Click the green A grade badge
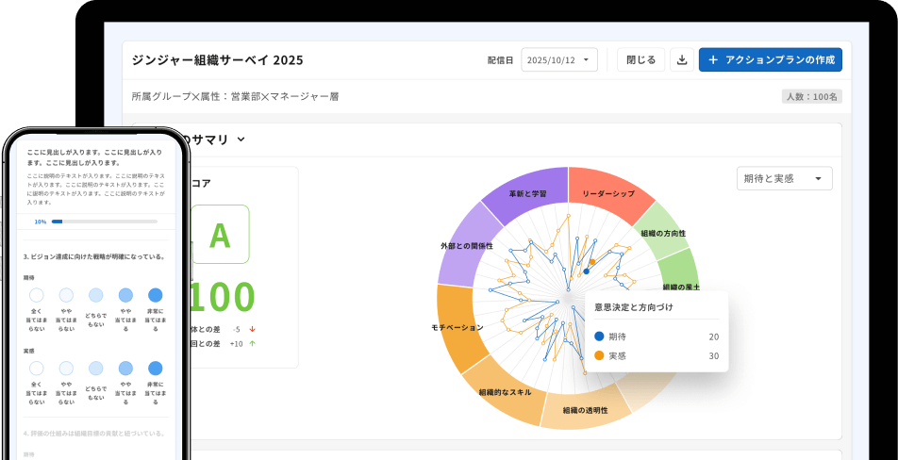 coord(220,235)
